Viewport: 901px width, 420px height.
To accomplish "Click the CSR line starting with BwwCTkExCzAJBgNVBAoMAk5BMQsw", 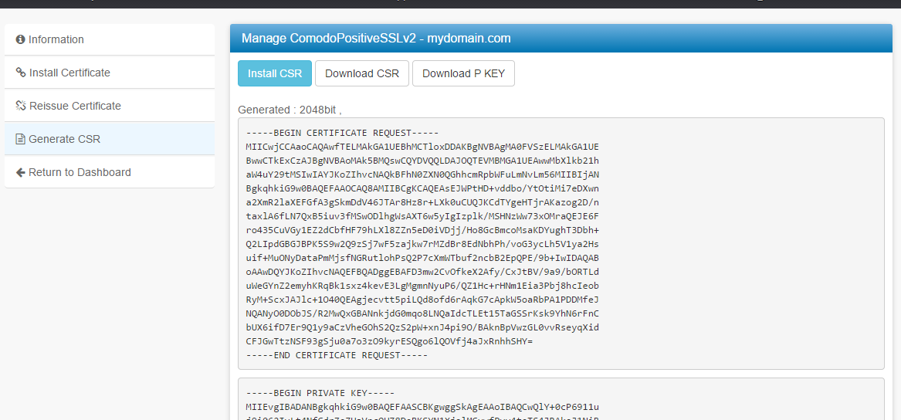I will click(422, 161).
